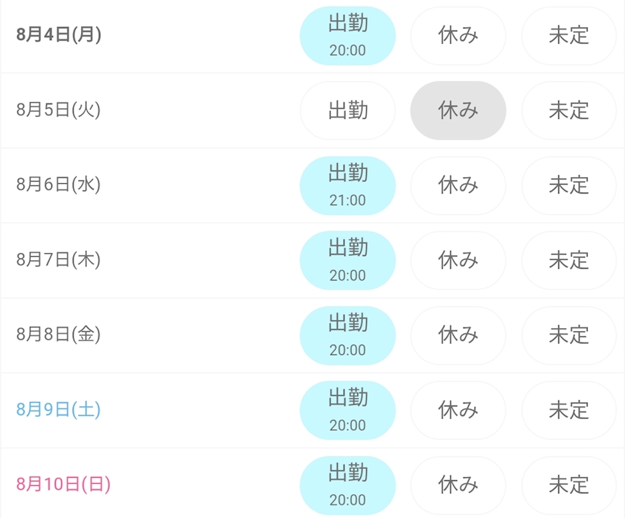Image resolution: width=625 pixels, height=518 pixels.
Task: Select 出勤 20:00 for 8月4日(月)
Action: coord(347,36)
